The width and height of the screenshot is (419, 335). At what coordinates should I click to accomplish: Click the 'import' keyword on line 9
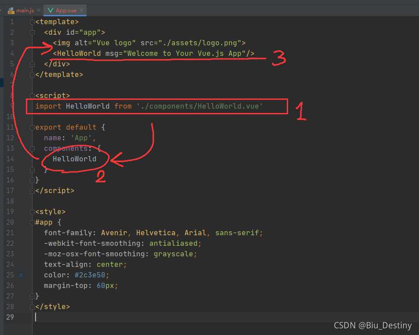click(x=48, y=106)
